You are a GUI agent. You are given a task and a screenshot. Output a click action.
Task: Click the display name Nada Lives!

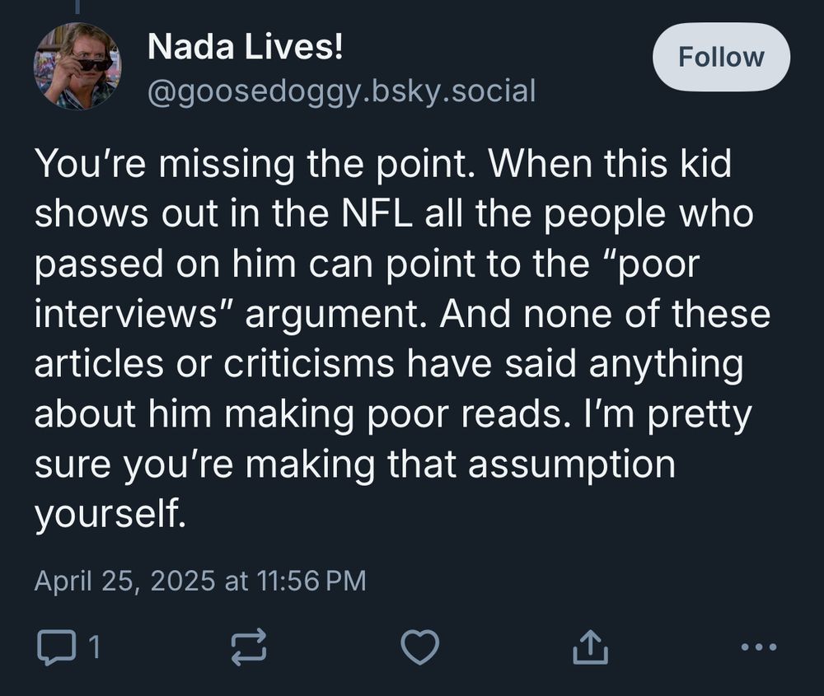[245, 48]
